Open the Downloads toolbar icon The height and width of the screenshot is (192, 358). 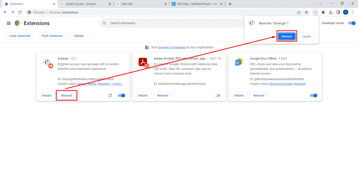[331, 12]
